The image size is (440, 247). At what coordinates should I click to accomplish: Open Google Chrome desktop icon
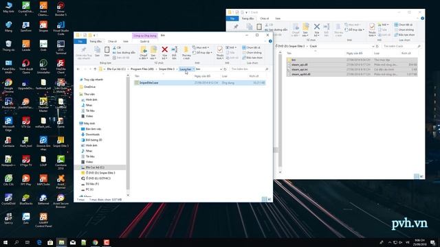point(8,85)
